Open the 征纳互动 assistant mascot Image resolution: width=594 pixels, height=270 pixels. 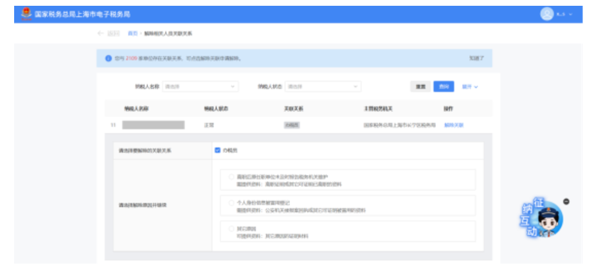[541, 219]
